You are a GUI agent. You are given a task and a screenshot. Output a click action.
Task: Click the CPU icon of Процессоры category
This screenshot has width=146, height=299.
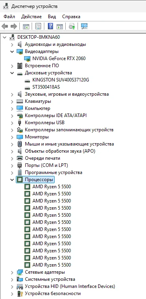pos(20,180)
